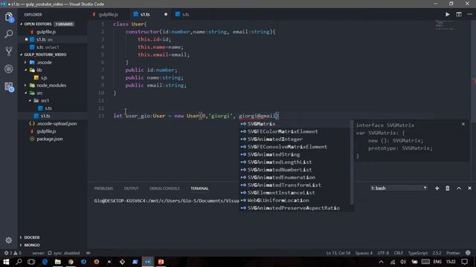The width and height of the screenshot is (476, 267).
Task: Show hidden system tray icons
Action: pos(381,262)
